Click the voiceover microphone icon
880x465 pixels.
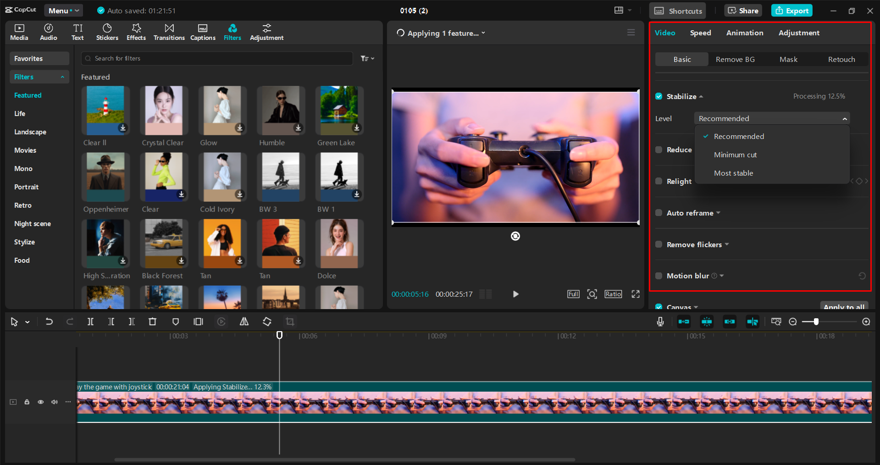point(660,321)
